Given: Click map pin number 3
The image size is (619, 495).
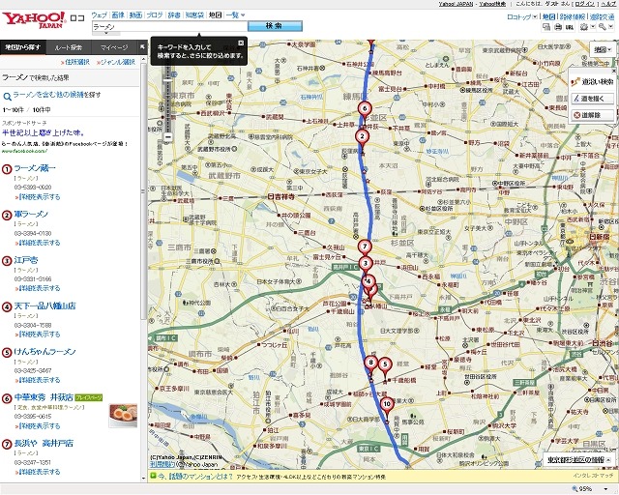Looking at the screenshot, I should tap(366, 263).
